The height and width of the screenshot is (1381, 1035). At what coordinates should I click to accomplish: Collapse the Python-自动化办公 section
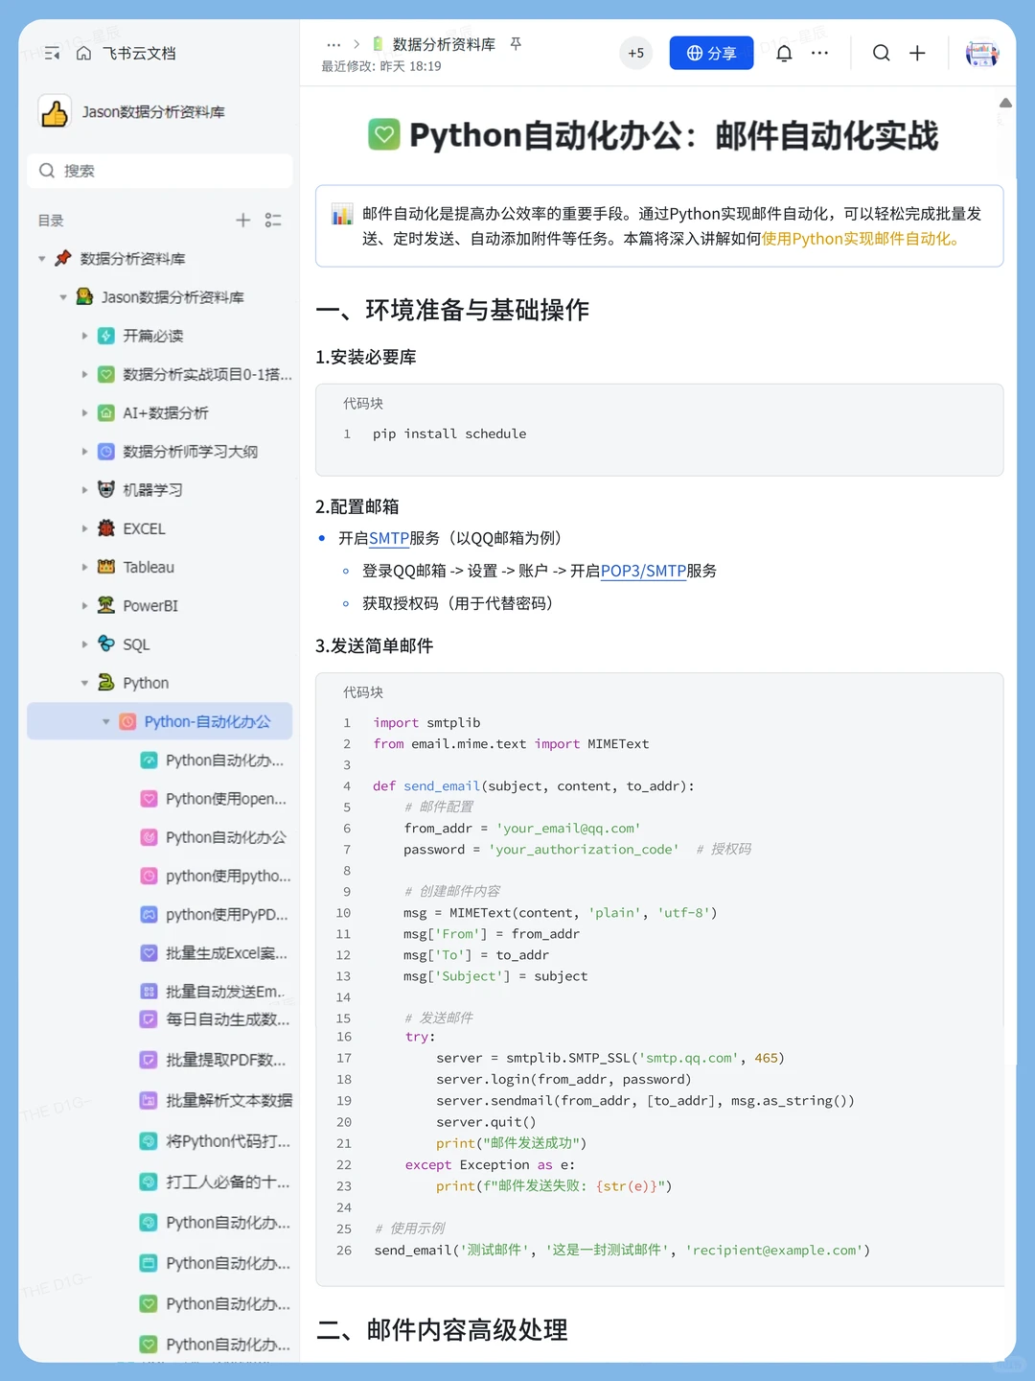pyautogui.click(x=105, y=721)
